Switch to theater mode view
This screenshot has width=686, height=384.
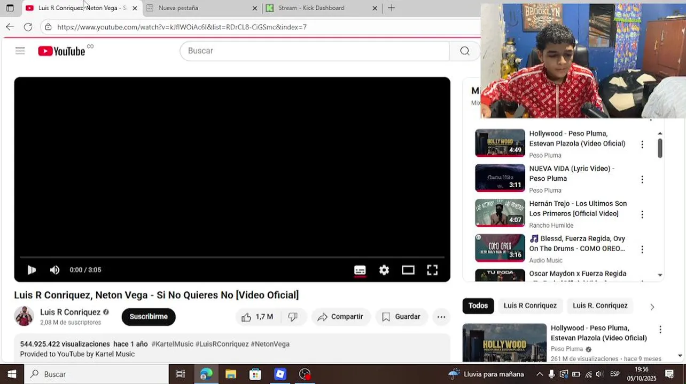click(x=408, y=270)
